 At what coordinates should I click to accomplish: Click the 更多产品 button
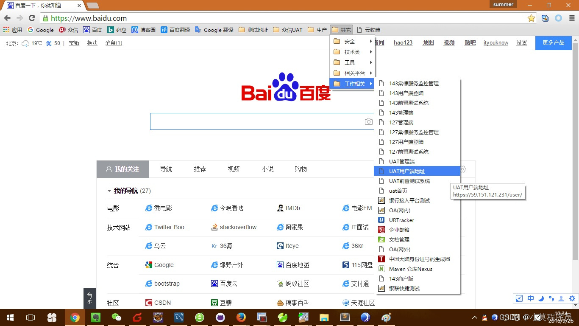554,43
